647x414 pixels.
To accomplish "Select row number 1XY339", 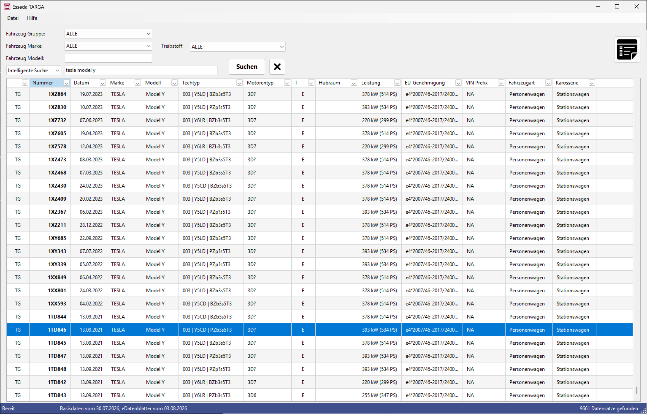I will pos(320,264).
